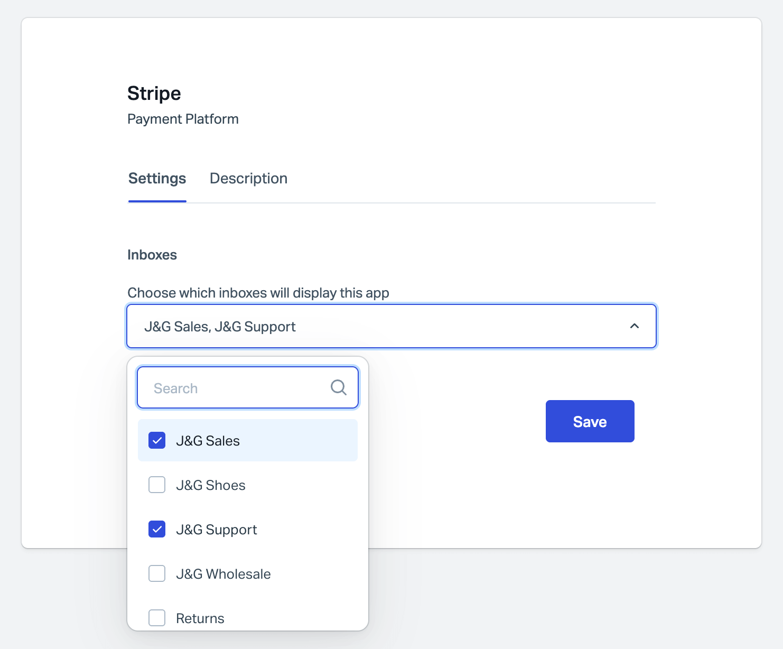The width and height of the screenshot is (783, 649).
Task: Click the J&G Sales option label
Action: [208, 441]
